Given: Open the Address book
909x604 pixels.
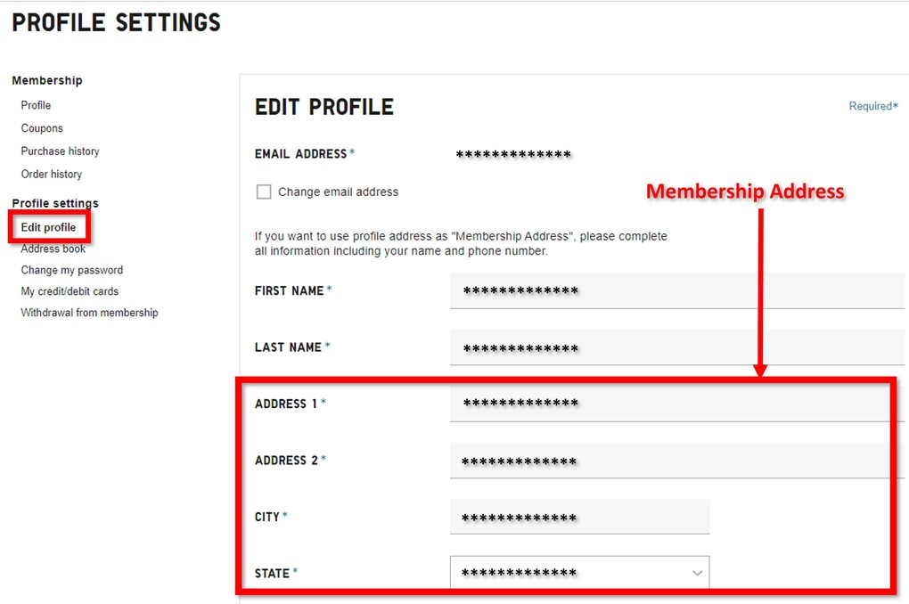Looking at the screenshot, I should click(53, 249).
